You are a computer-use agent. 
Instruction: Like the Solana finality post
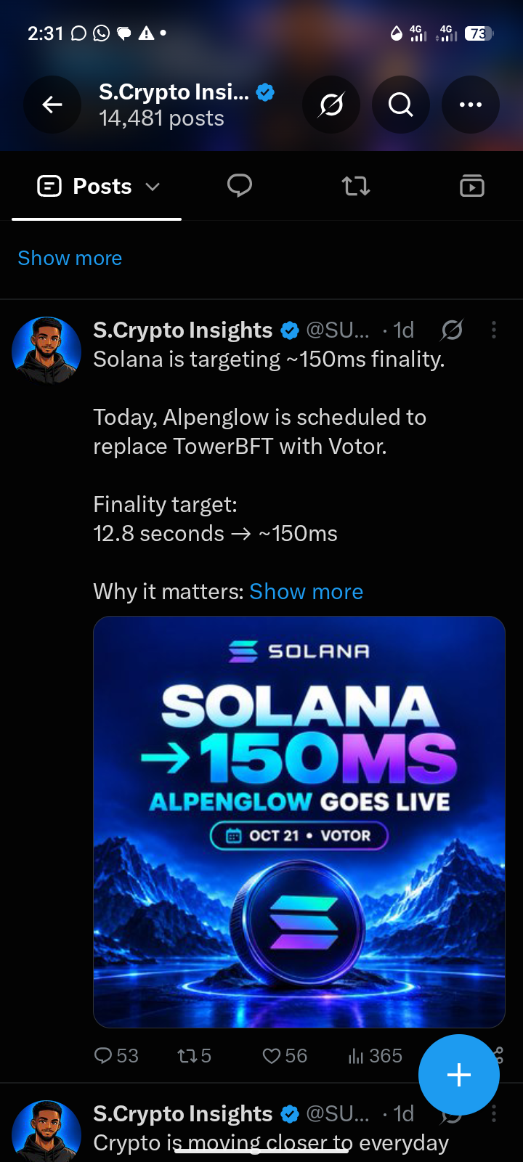[x=285, y=1055]
